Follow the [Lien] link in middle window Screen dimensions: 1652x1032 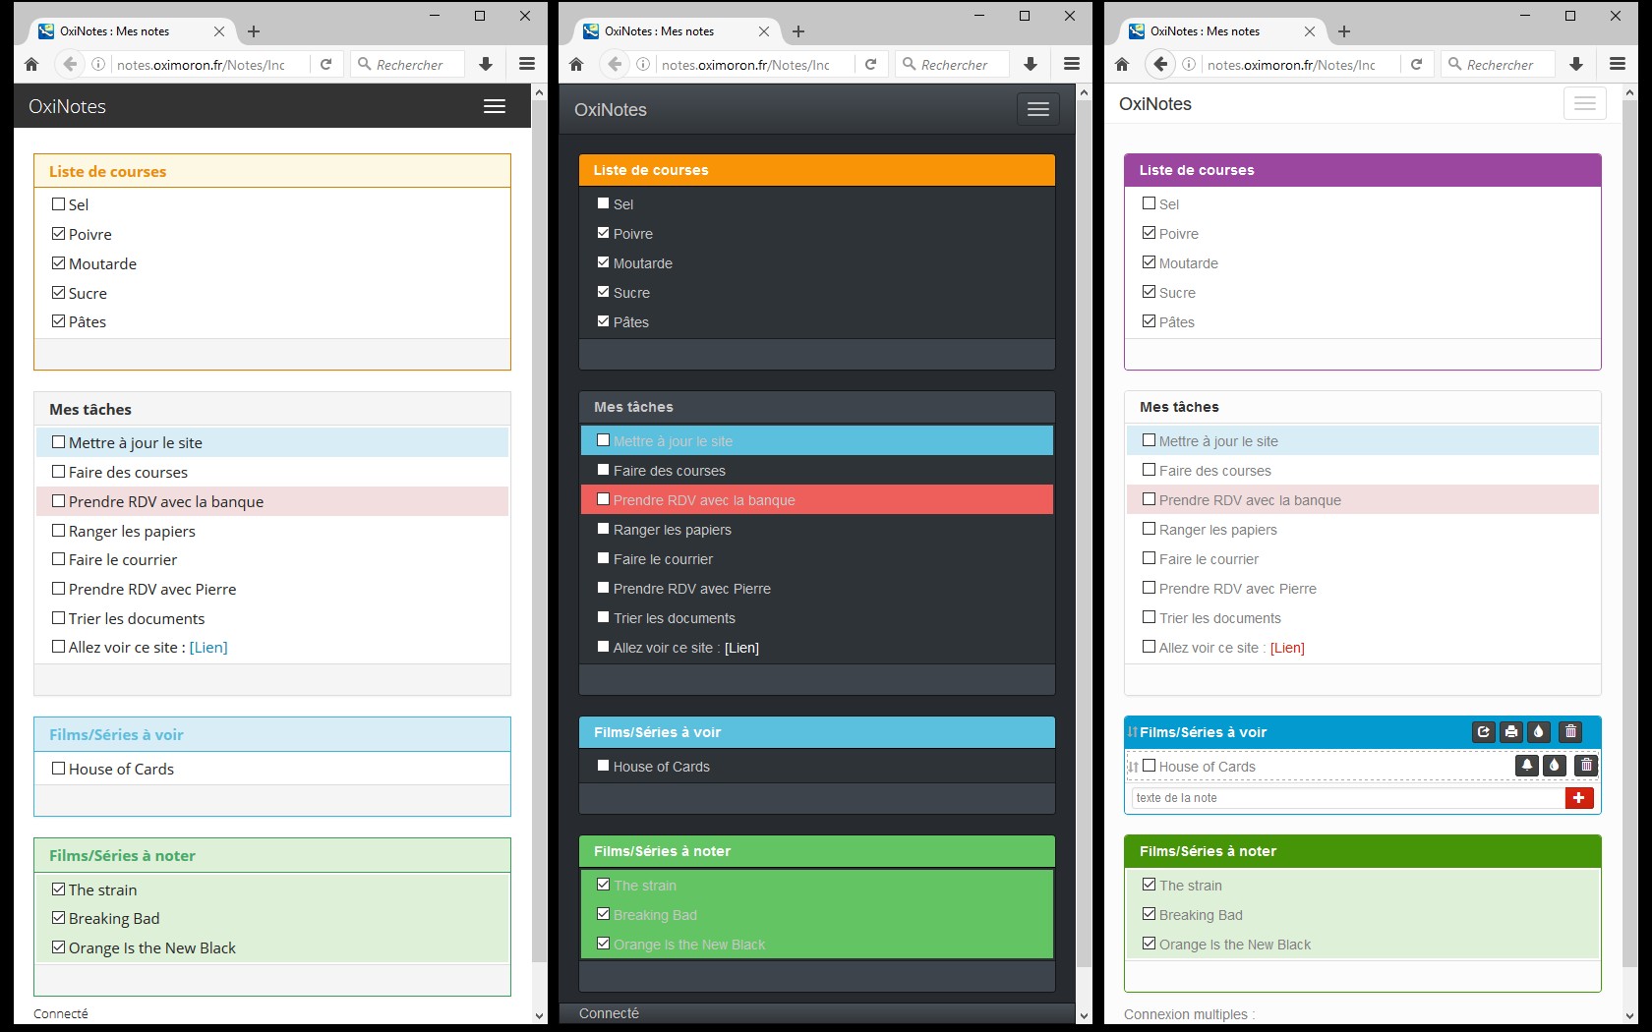click(x=741, y=648)
